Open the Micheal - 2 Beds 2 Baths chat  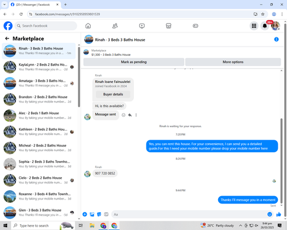tap(38, 148)
